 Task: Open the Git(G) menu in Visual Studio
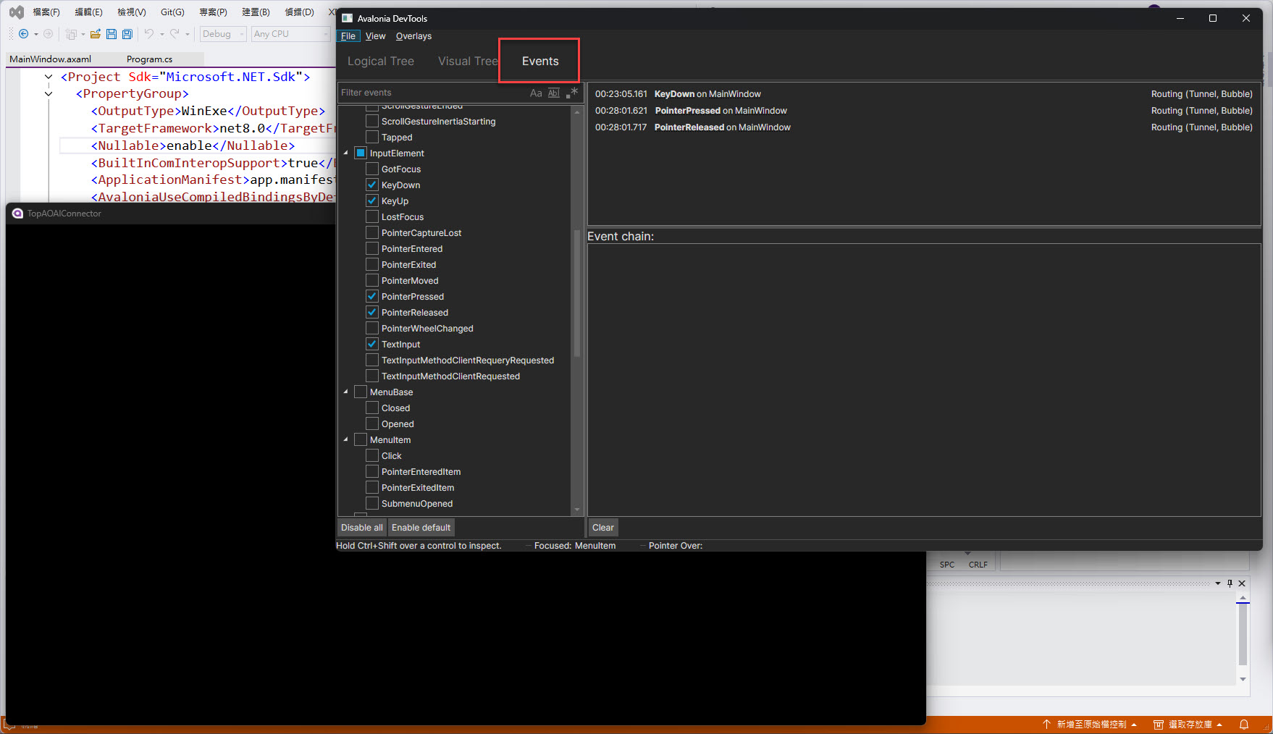[172, 12]
